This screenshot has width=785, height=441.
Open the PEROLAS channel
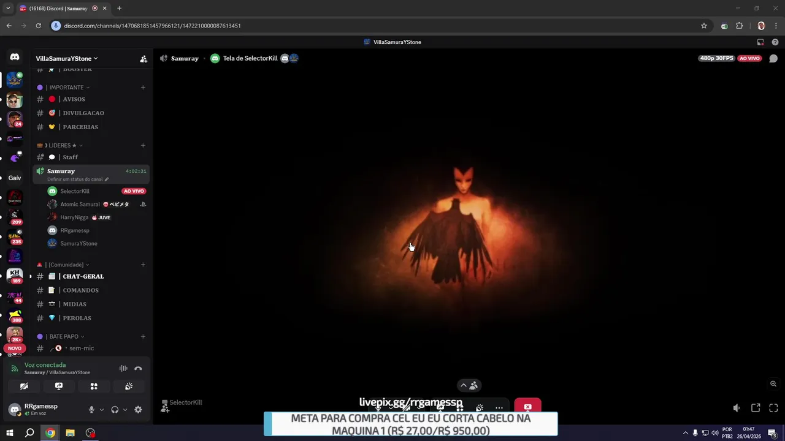coord(91,318)
